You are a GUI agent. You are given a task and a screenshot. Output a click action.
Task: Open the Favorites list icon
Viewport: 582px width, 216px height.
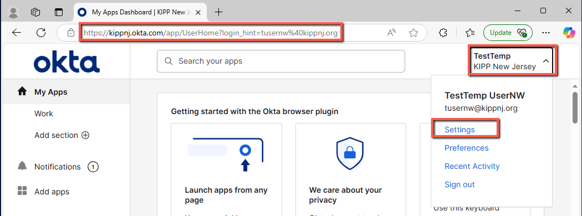(x=470, y=33)
